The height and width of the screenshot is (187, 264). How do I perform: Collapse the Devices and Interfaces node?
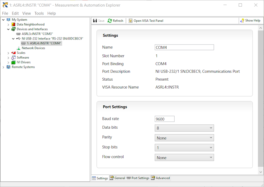[x=8, y=29]
